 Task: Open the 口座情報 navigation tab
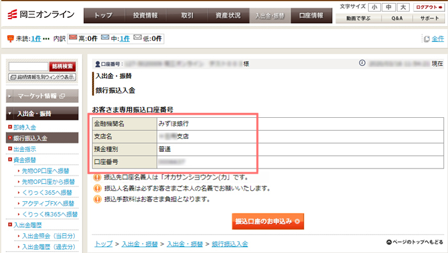pyautogui.click(x=312, y=15)
